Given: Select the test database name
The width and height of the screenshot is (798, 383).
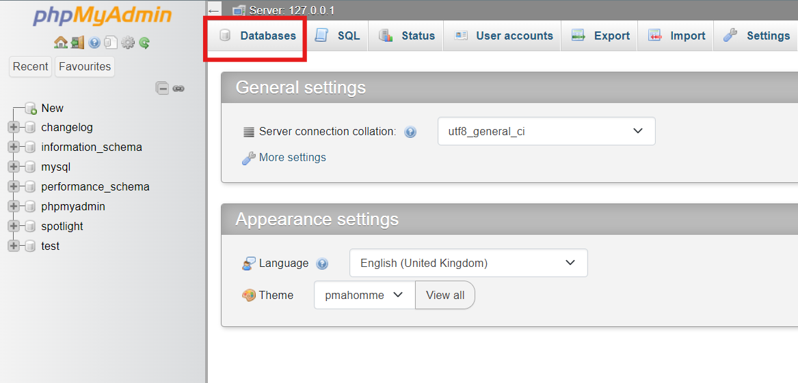Looking at the screenshot, I should (51, 246).
